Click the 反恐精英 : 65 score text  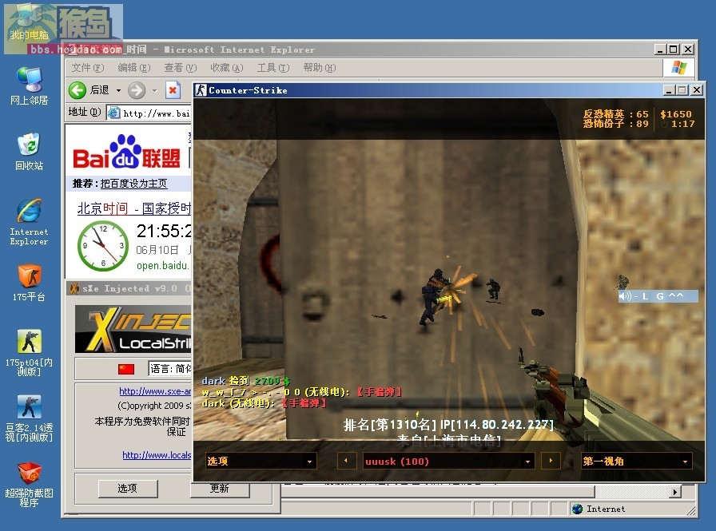point(615,114)
